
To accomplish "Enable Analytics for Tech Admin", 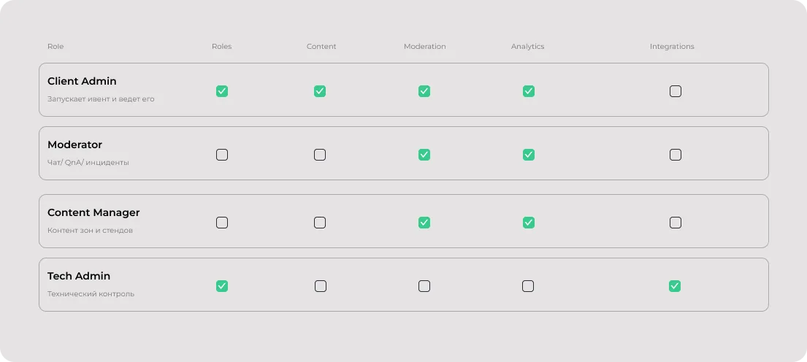I will 528,286.
